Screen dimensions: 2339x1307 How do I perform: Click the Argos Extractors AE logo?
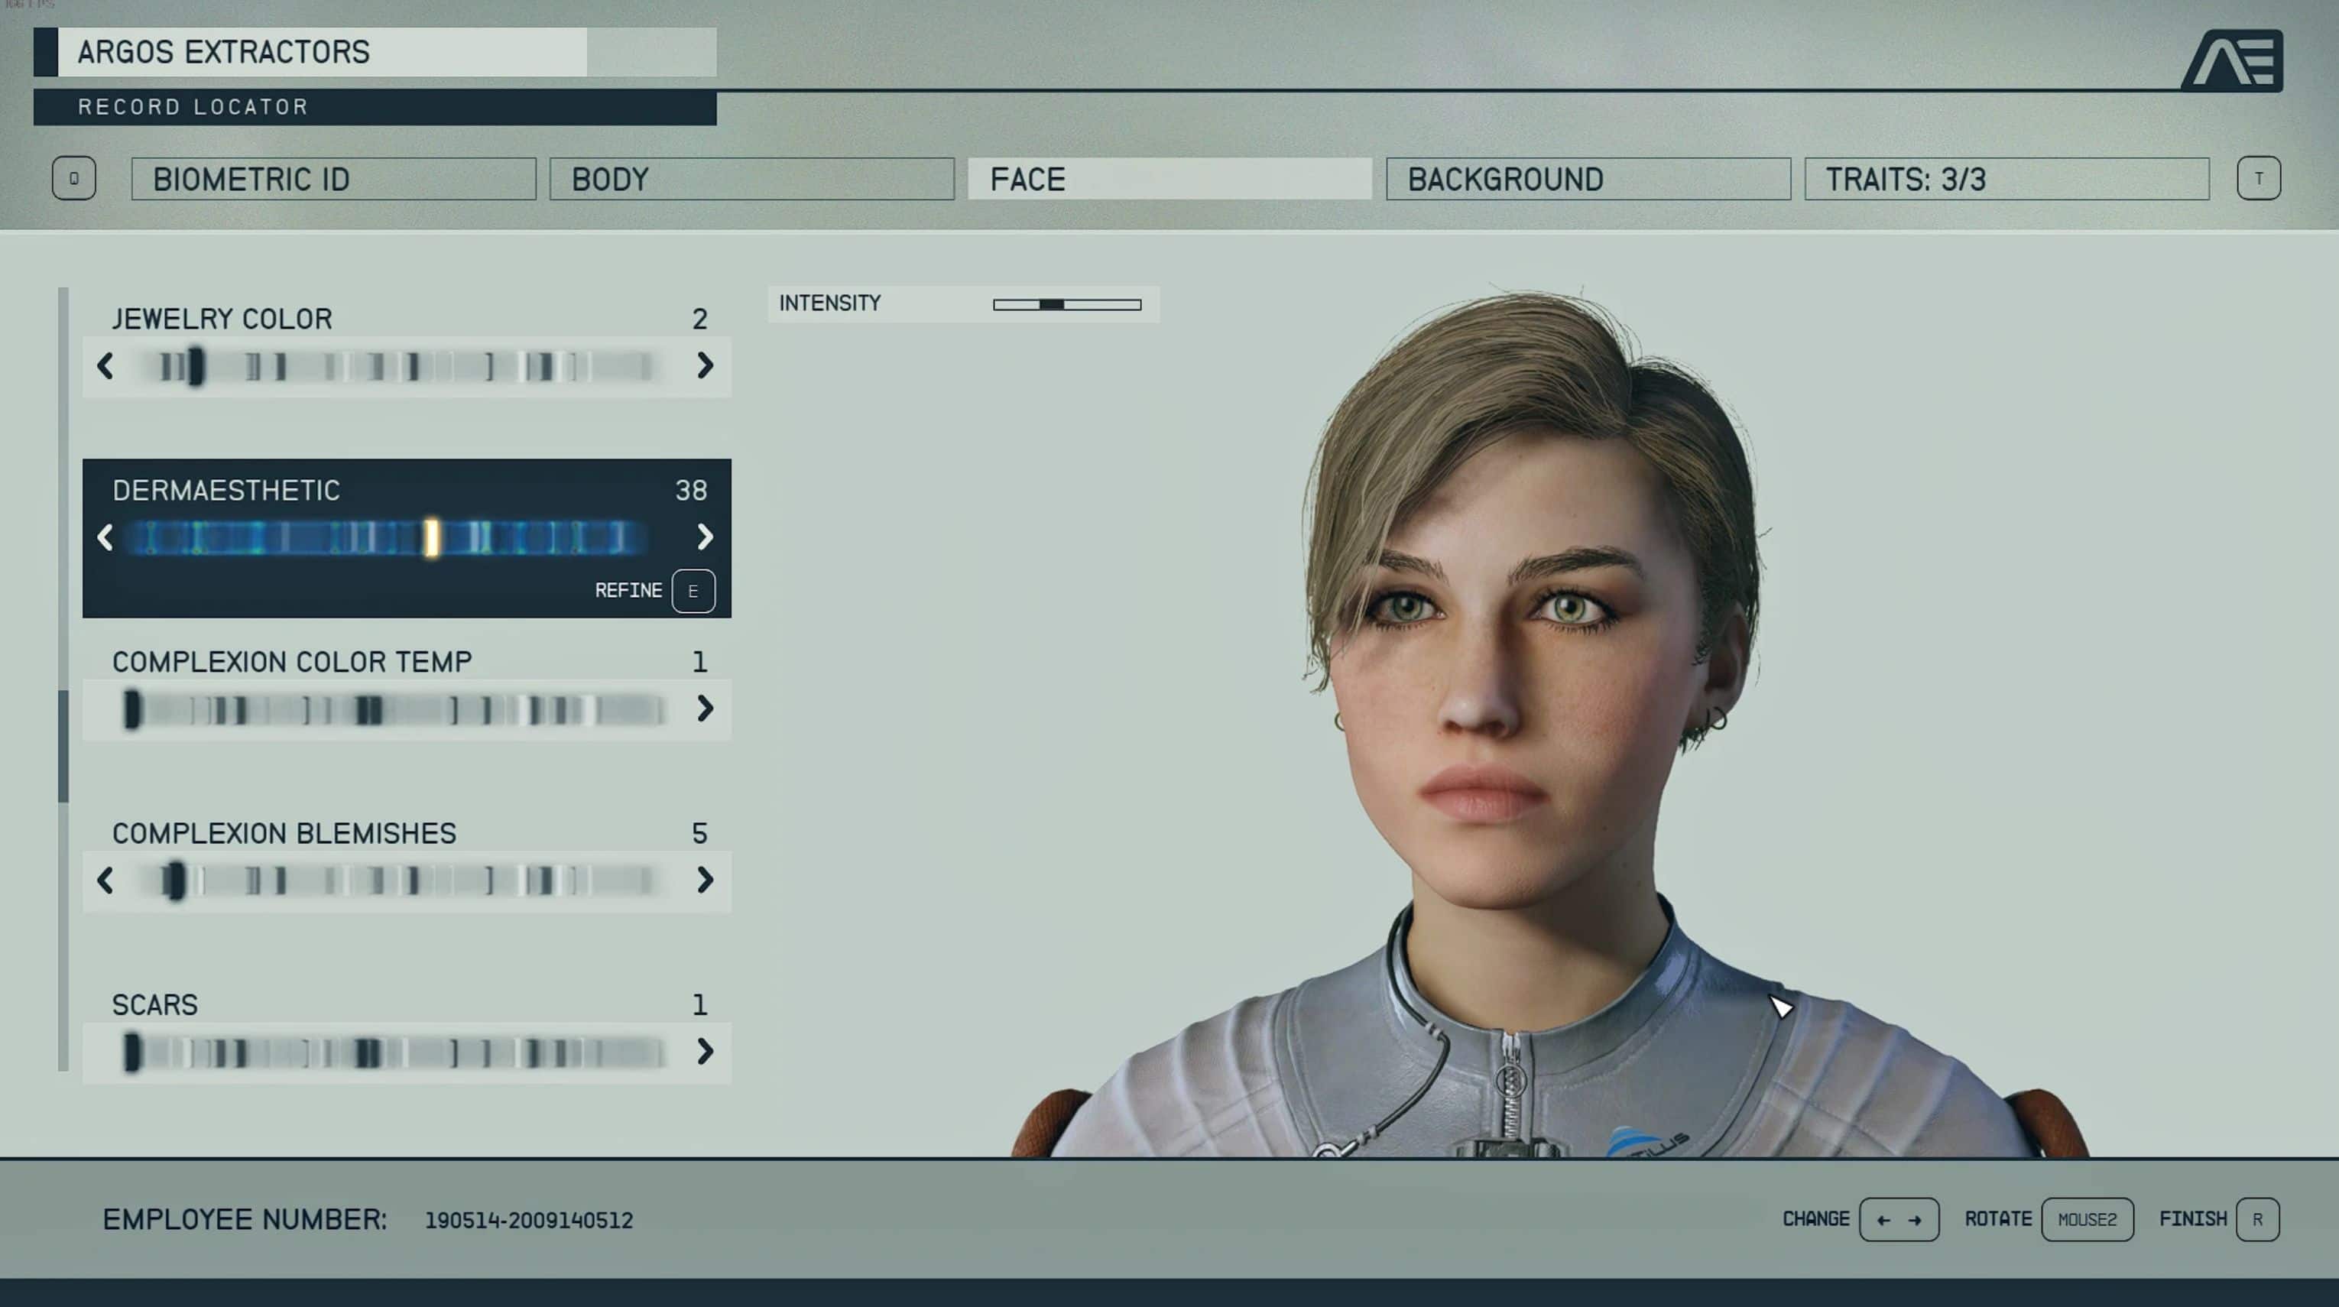tap(2232, 60)
